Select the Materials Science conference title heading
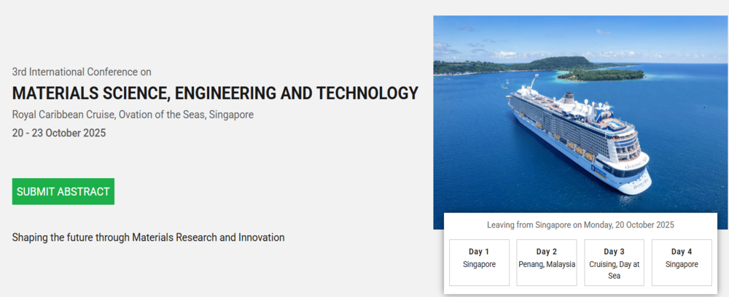This screenshot has height=297, width=729. [215, 93]
